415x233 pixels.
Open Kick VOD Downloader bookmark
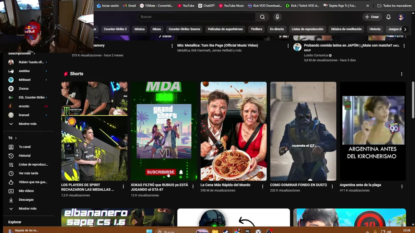265,6
